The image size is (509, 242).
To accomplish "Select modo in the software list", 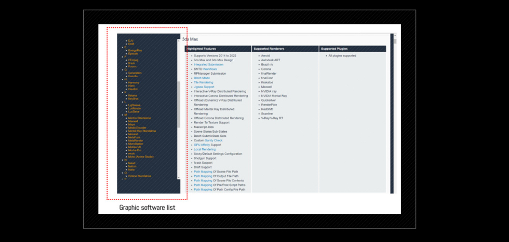I will pyautogui.click(x=131, y=153).
